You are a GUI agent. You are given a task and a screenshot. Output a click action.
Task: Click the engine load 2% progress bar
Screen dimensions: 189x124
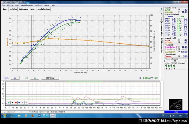pos(175,61)
